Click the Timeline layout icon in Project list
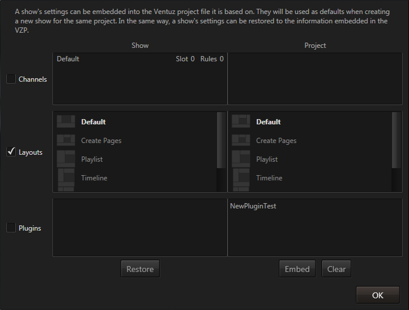Image resolution: width=409 pixels, height=310 pixels. pos(240,177)
